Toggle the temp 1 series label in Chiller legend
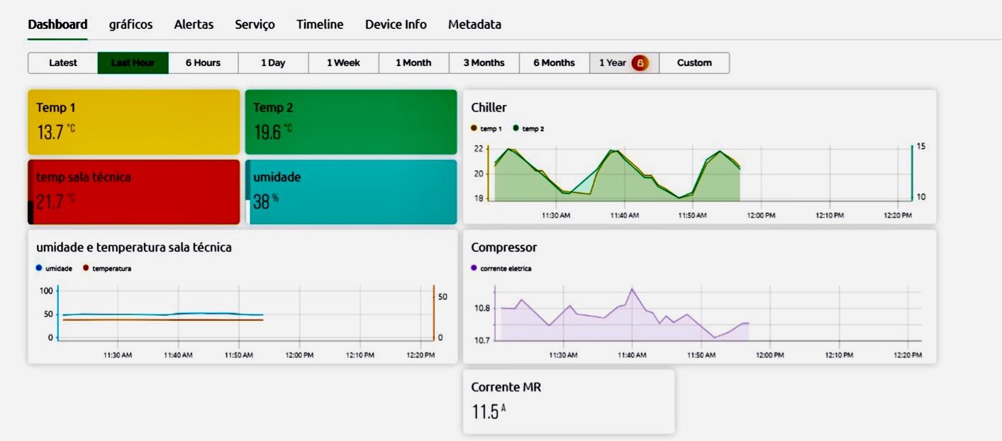 click(491, 129)
